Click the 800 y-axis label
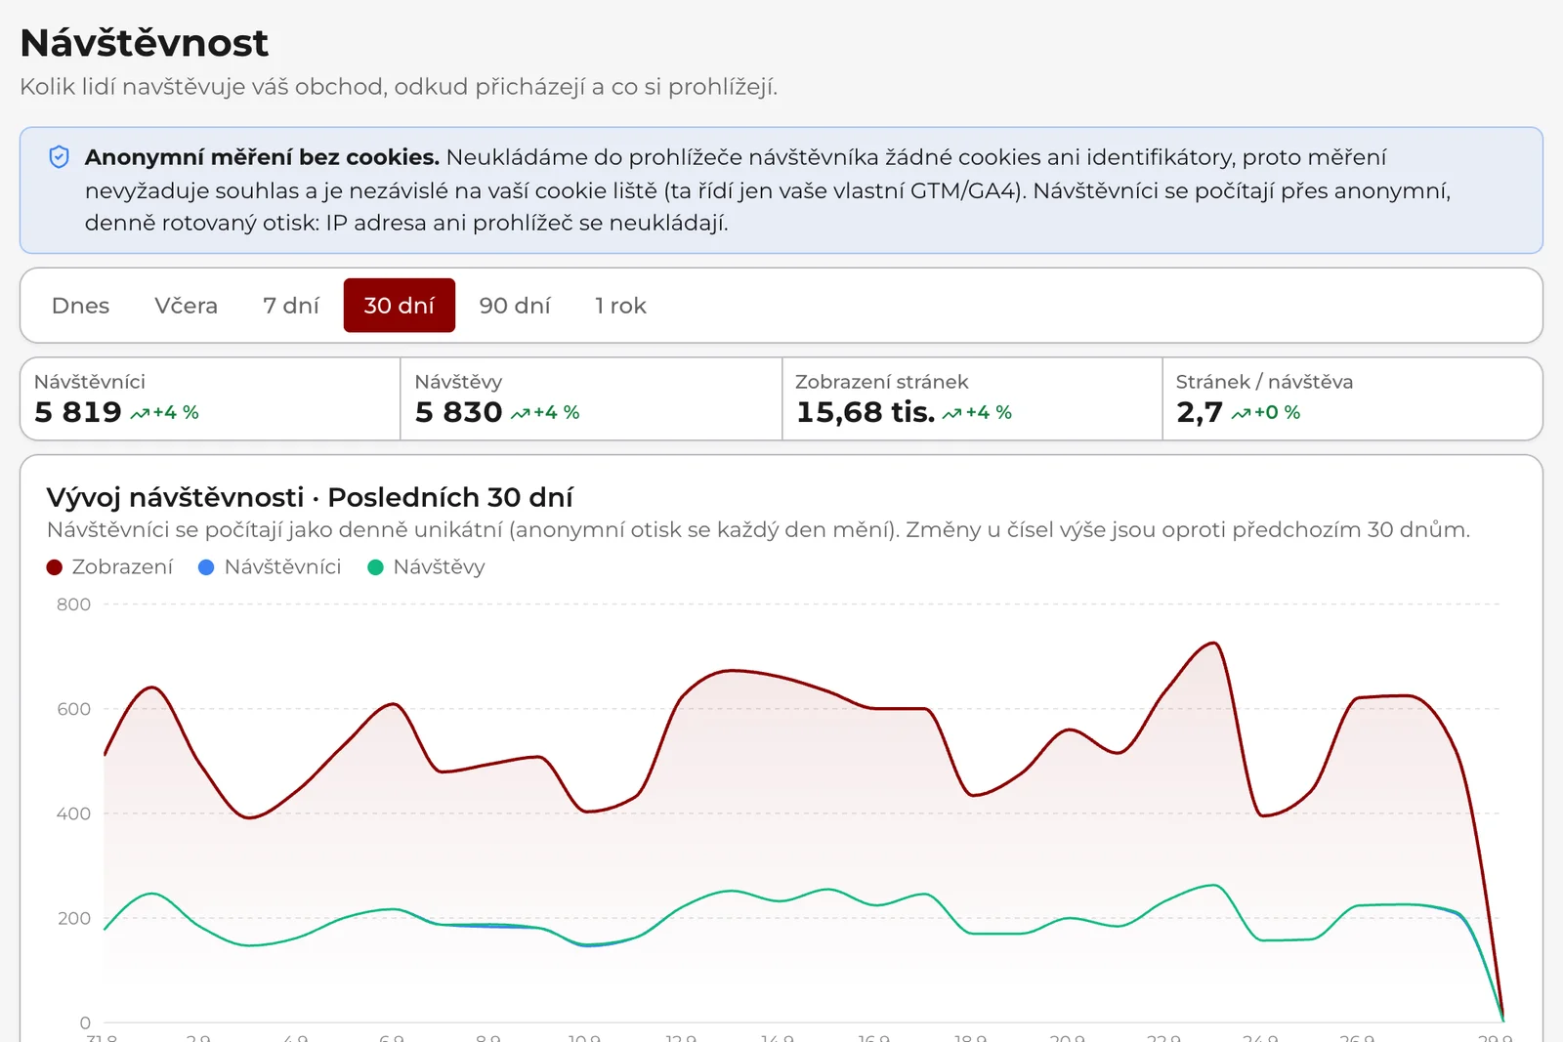Screen dimensions: 1563x1042 [x=73, y=604]
